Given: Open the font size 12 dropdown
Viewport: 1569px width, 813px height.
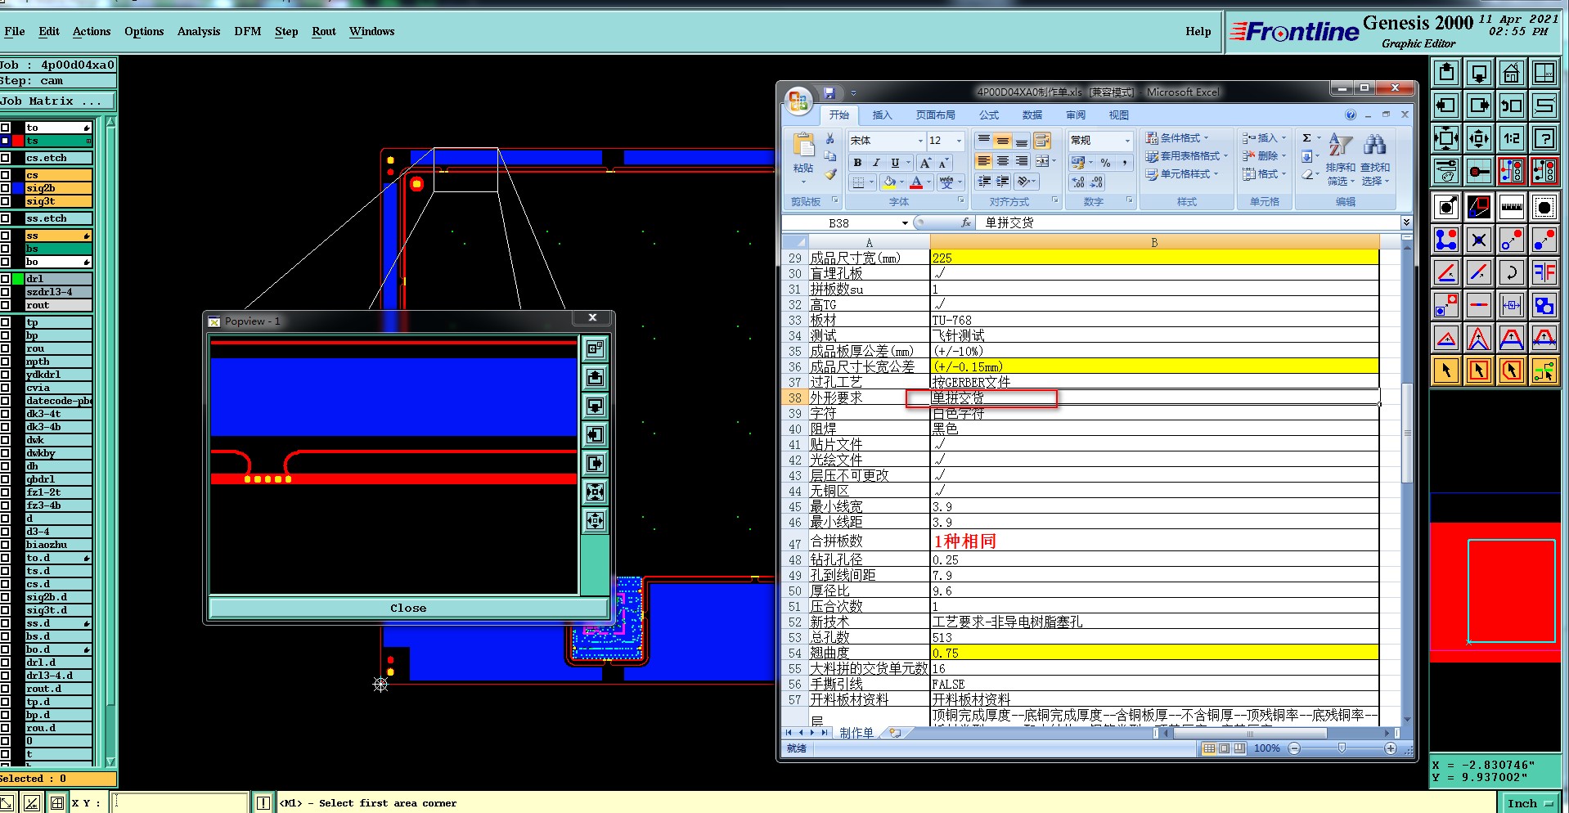Looking at the screenshot, I should coord(959,141).
